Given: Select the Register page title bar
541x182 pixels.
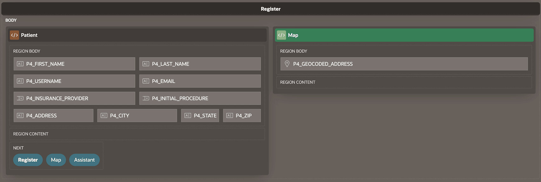Looking at the screenshot, I should [x=270, y=9].
